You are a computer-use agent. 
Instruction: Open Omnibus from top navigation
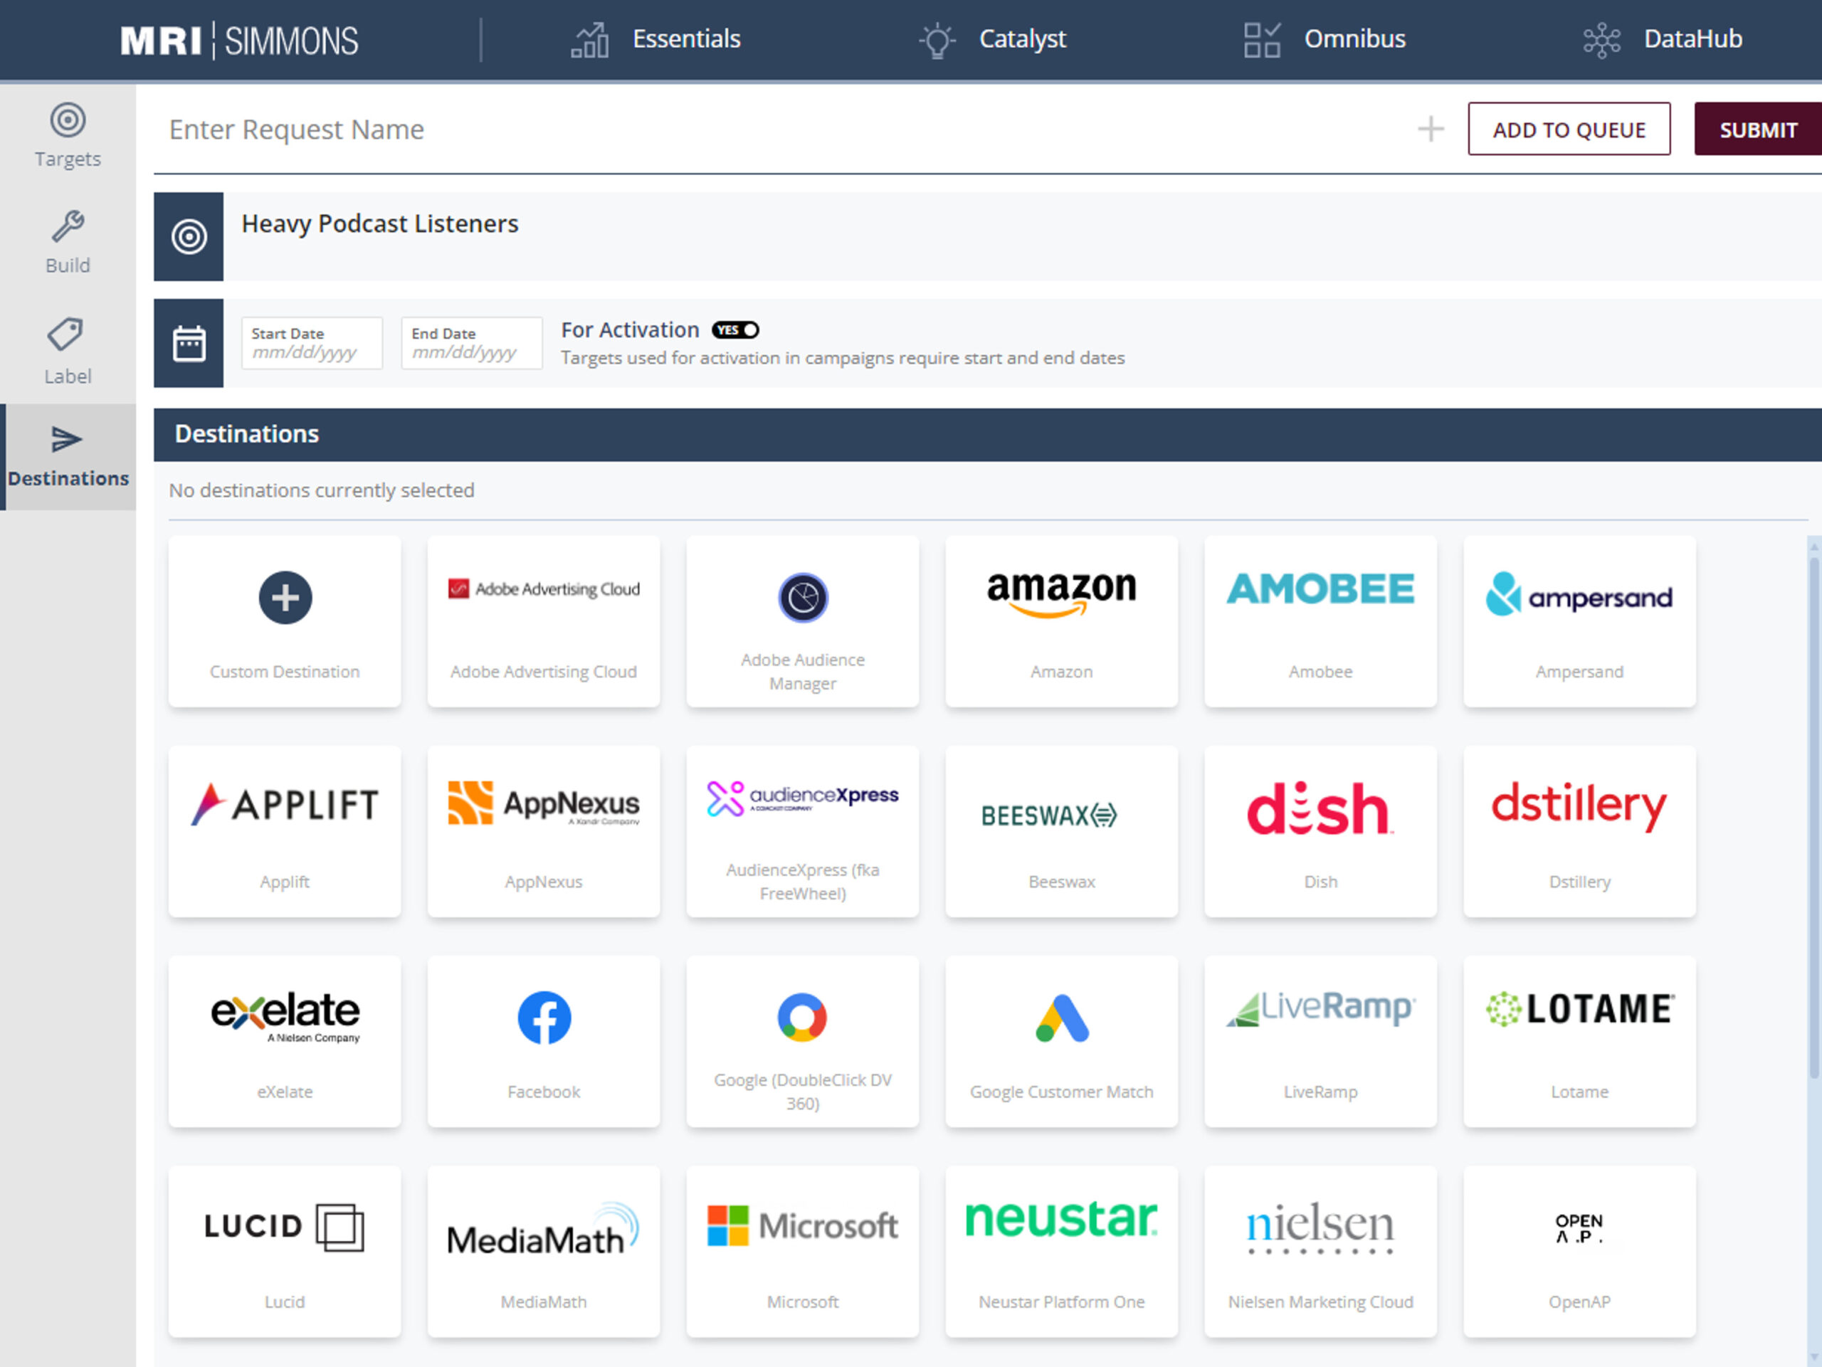(x=1325, y=40)
